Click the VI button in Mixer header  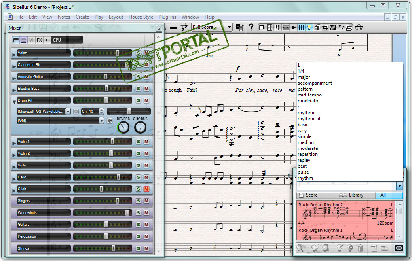(x=31, y=40)
